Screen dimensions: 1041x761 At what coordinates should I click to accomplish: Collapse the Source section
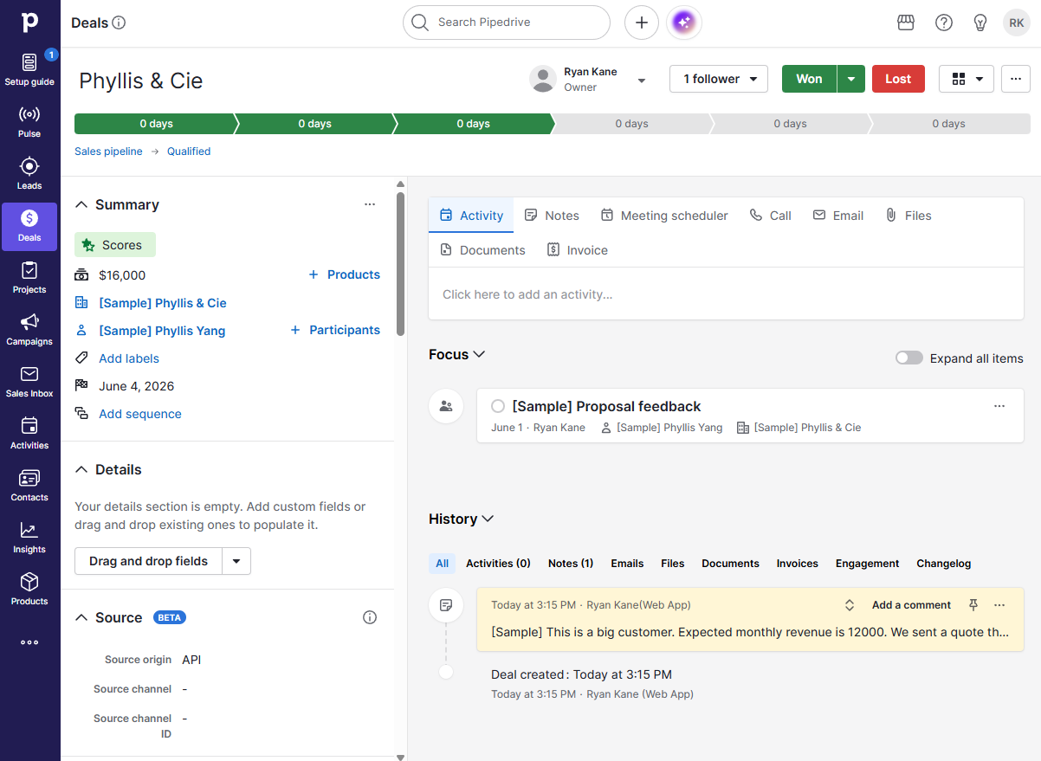[81, 617]
